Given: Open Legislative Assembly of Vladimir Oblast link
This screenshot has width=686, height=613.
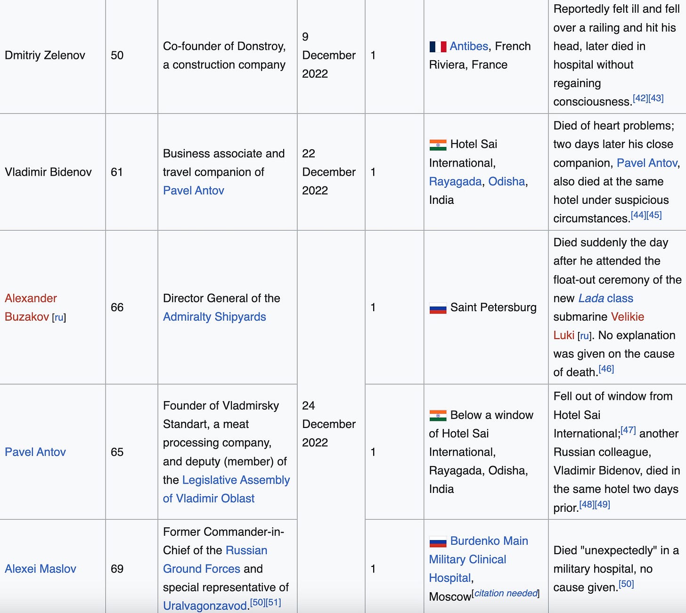Looking at the screenshot, I should point(226,489).
